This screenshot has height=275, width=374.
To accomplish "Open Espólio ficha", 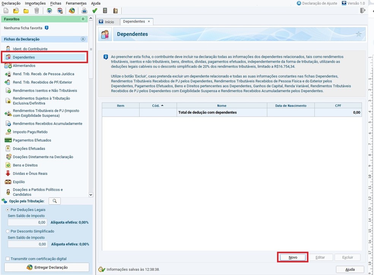I will tap(19, 182).
